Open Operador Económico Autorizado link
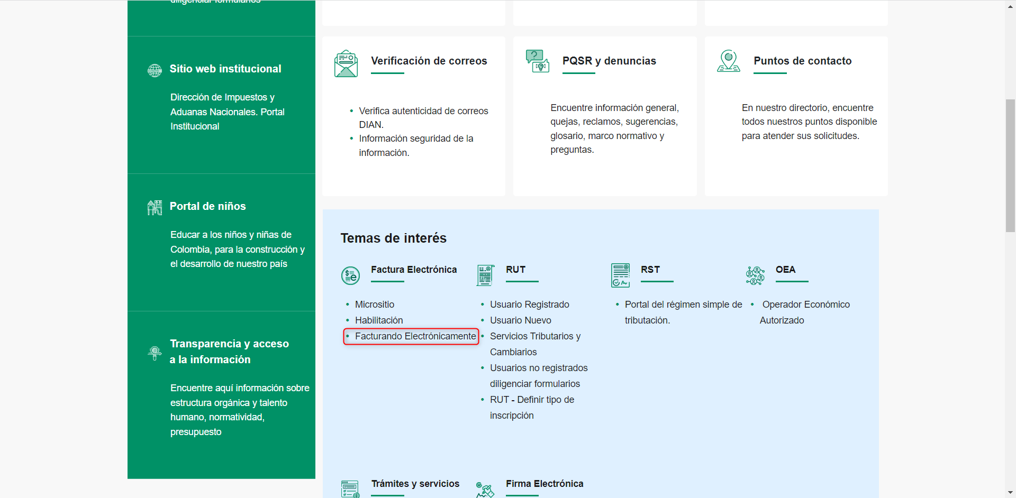The image size is (1016, 498). click(805, 305)
